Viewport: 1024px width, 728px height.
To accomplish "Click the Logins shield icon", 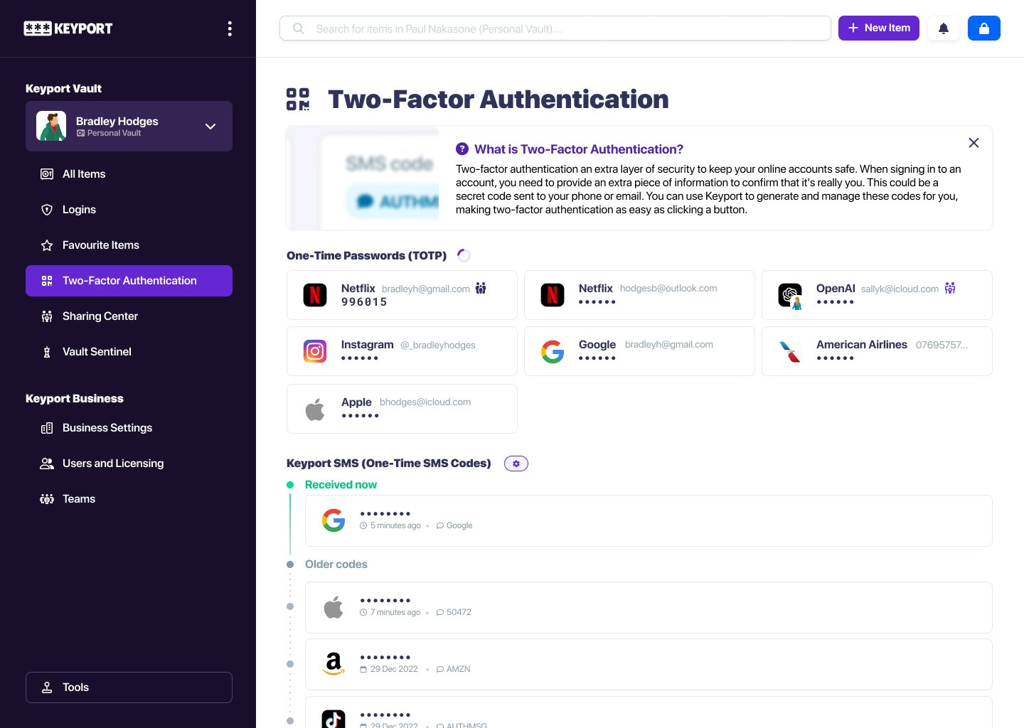I will [47, 210].
